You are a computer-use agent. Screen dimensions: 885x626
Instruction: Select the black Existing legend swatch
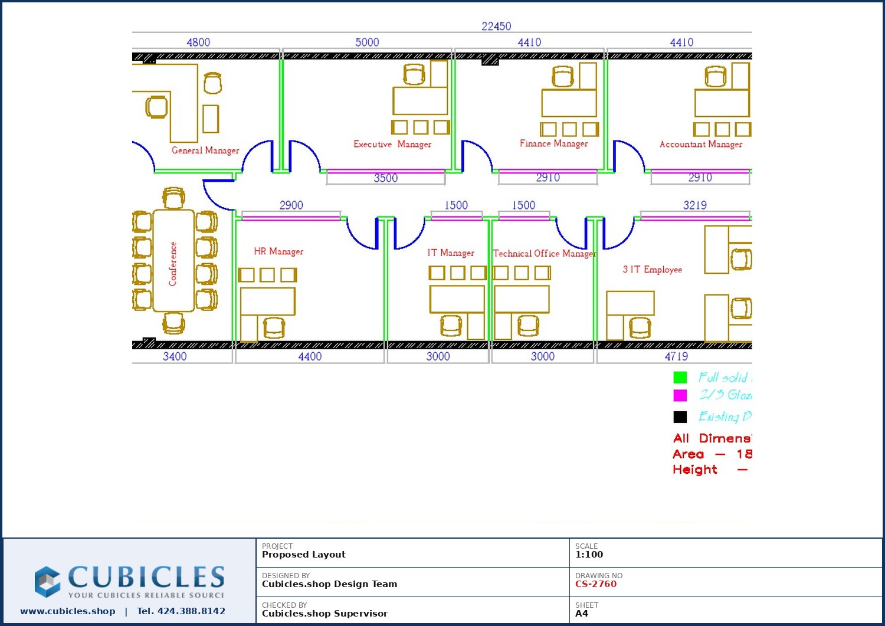click(680, 417)
